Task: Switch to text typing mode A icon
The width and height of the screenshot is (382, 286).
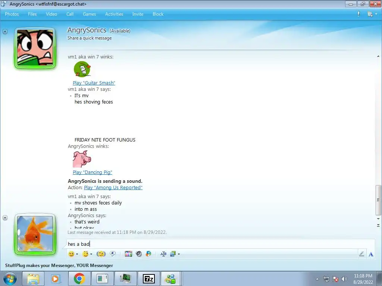Action: 371,254
